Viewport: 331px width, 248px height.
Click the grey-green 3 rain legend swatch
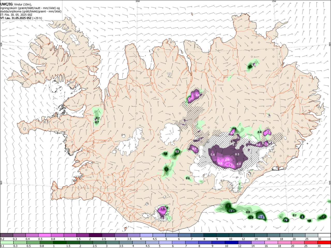pyautogui.click(x=112, y=242)
